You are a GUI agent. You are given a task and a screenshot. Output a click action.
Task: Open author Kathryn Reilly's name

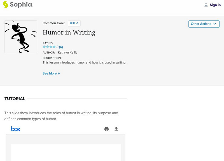click(x=67, y=53)
